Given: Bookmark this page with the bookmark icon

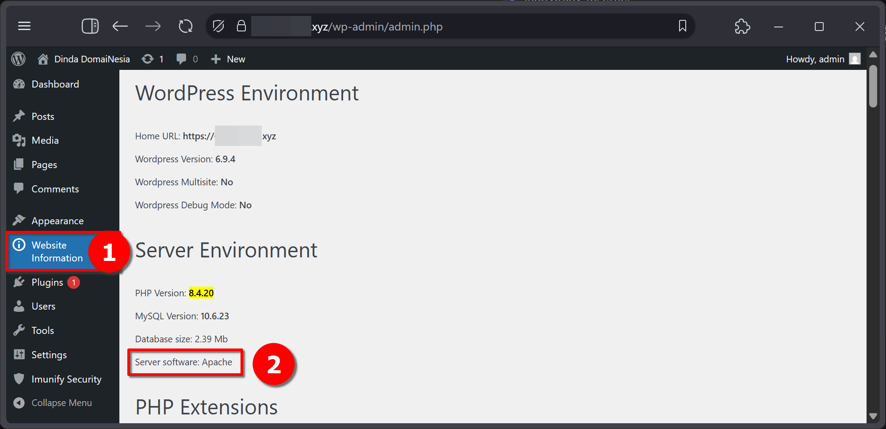Looking at the screenshot, I should (x=683, y=26).
